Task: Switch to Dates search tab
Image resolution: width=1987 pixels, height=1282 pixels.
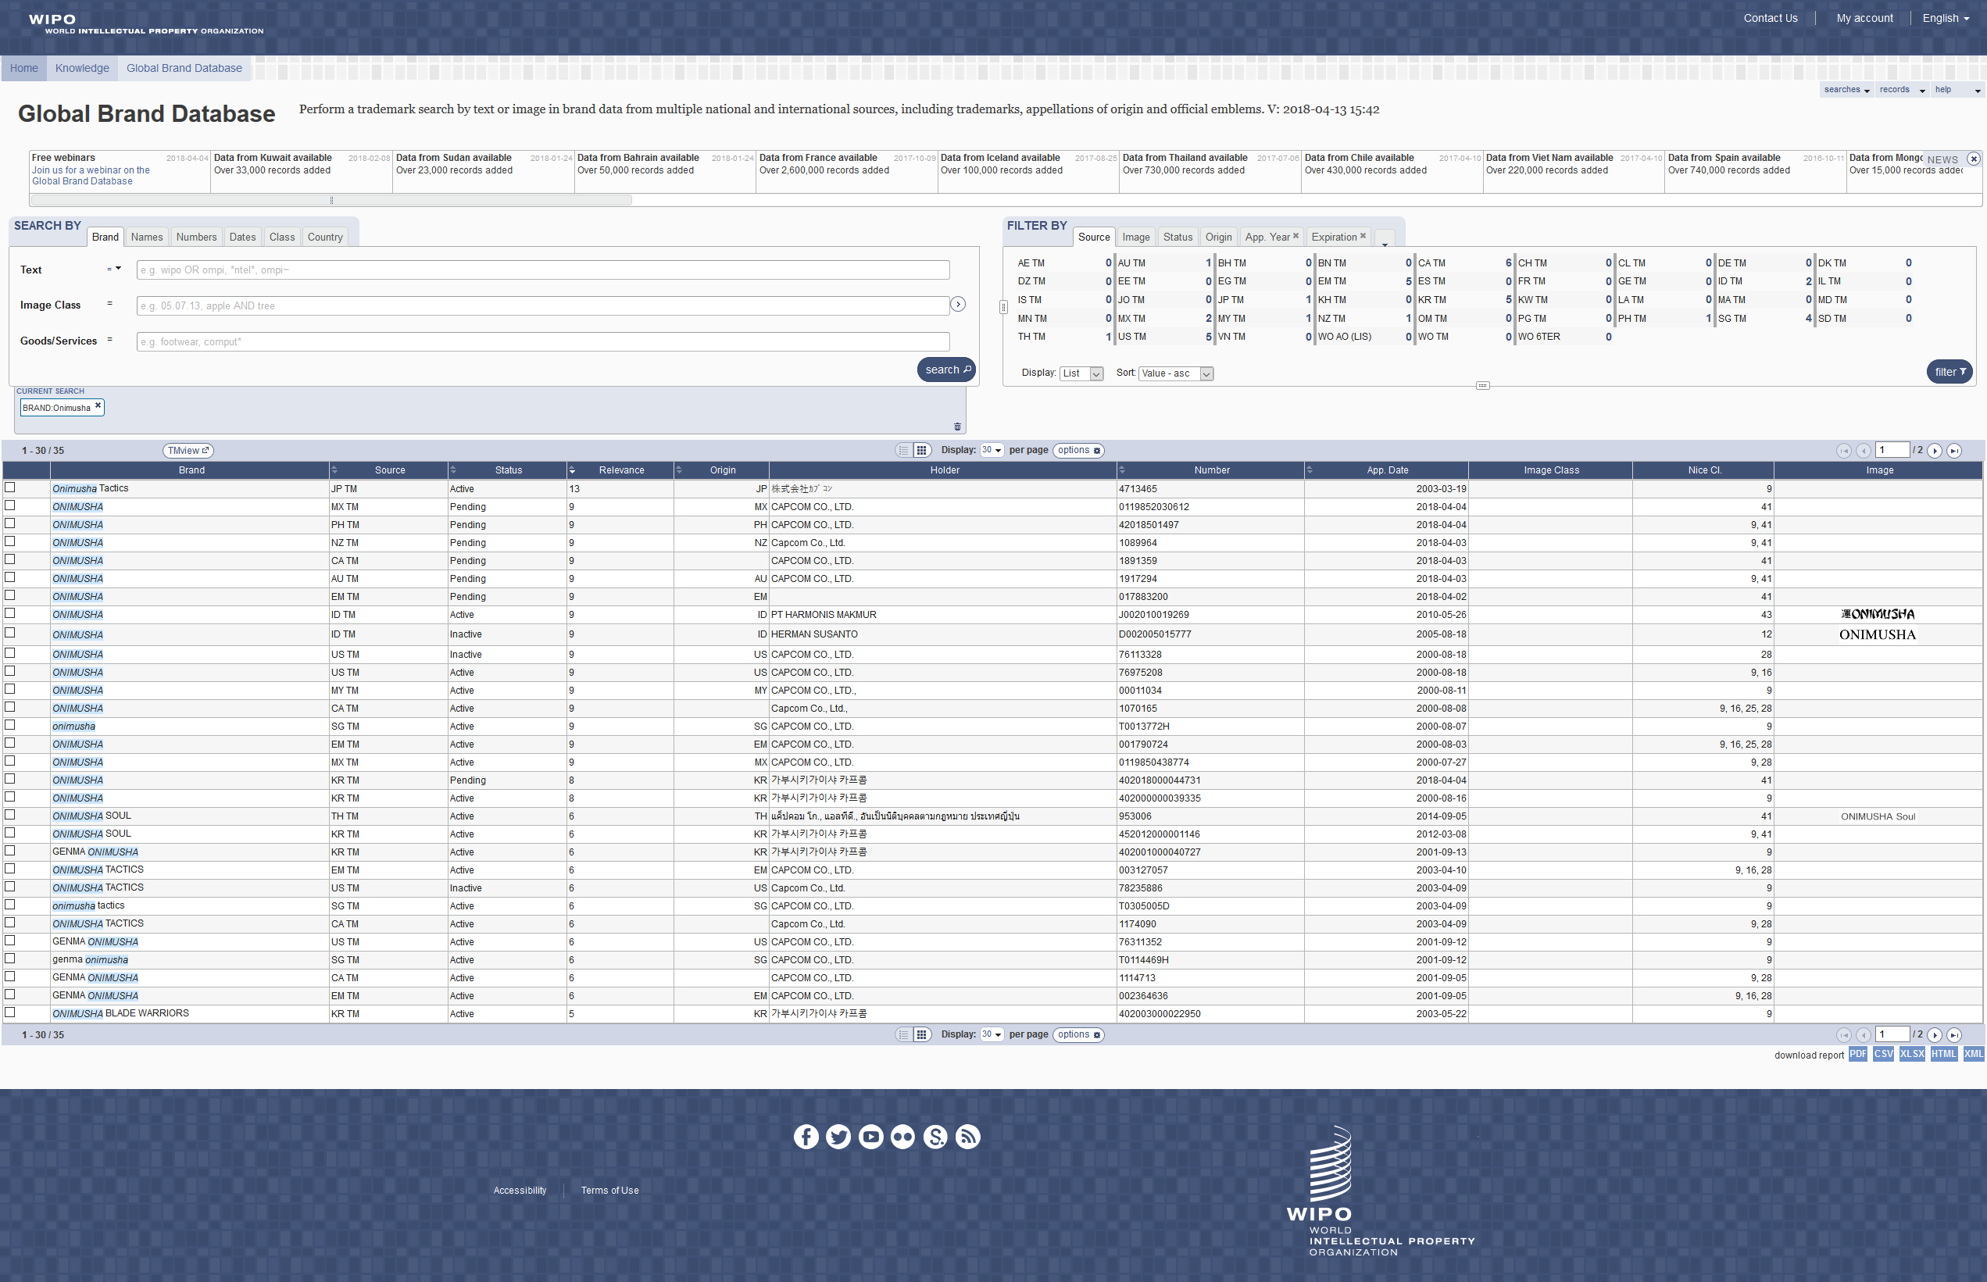Action: [x=242, y=237]
